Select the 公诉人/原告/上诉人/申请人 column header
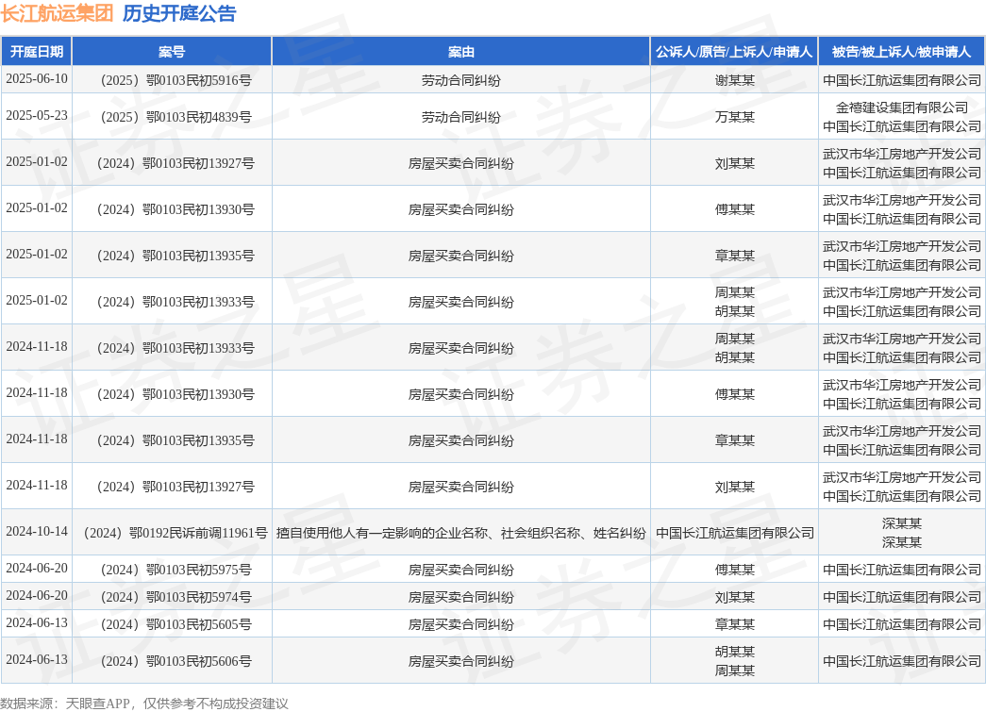Viewport: 986px width, 712px height. pos(734,52)
